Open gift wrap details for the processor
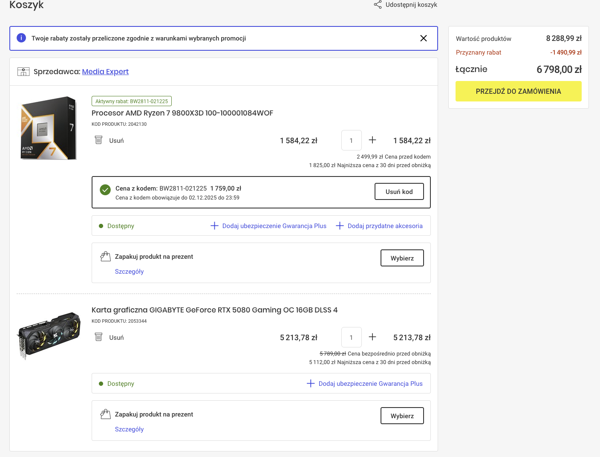The width and height of the screenshot is (600, 457). (129, 272)
